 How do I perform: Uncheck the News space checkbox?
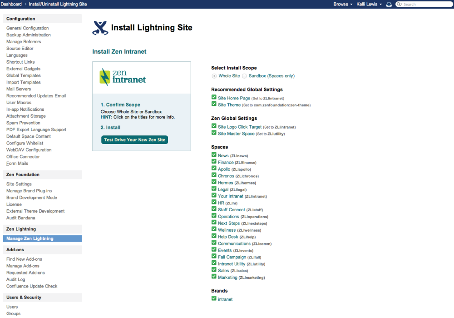(214, 154)
